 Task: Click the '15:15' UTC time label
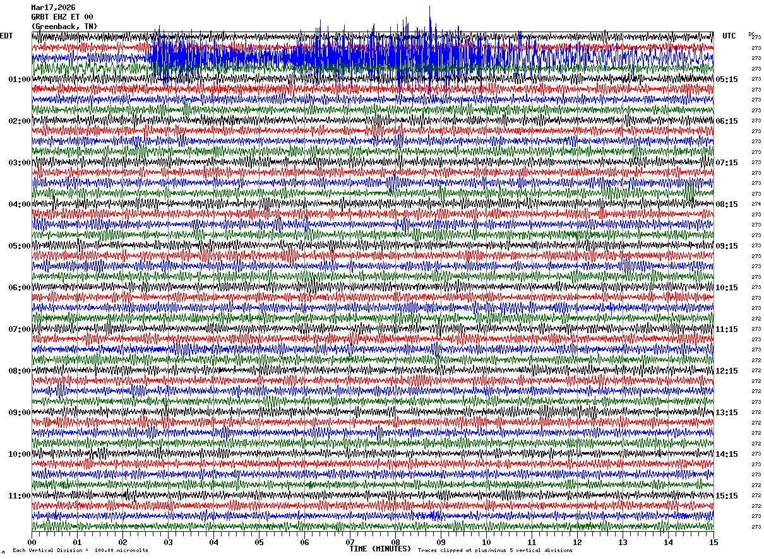[727, 496]
